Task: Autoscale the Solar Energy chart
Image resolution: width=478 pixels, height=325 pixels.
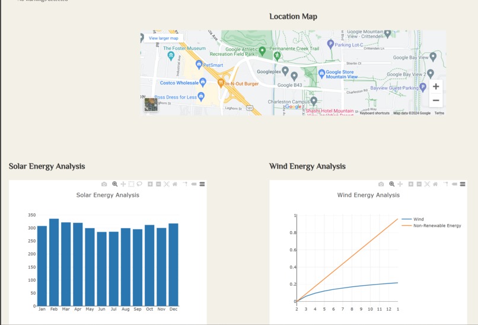Action: [167, 184]
